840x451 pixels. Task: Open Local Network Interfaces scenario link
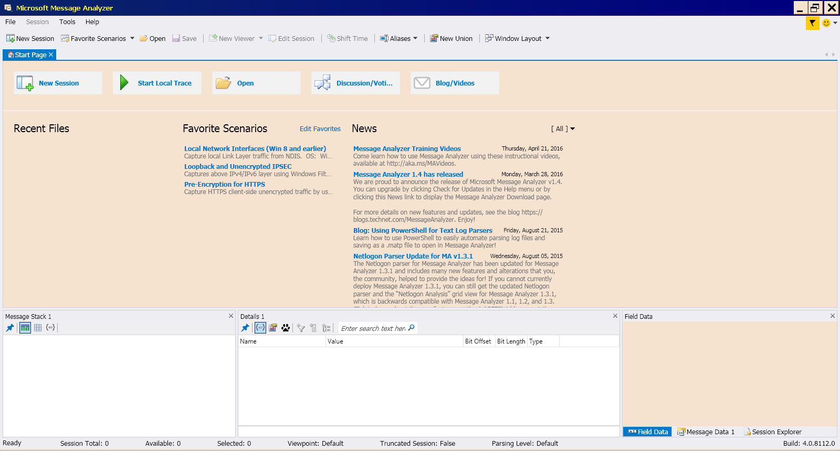255,149
